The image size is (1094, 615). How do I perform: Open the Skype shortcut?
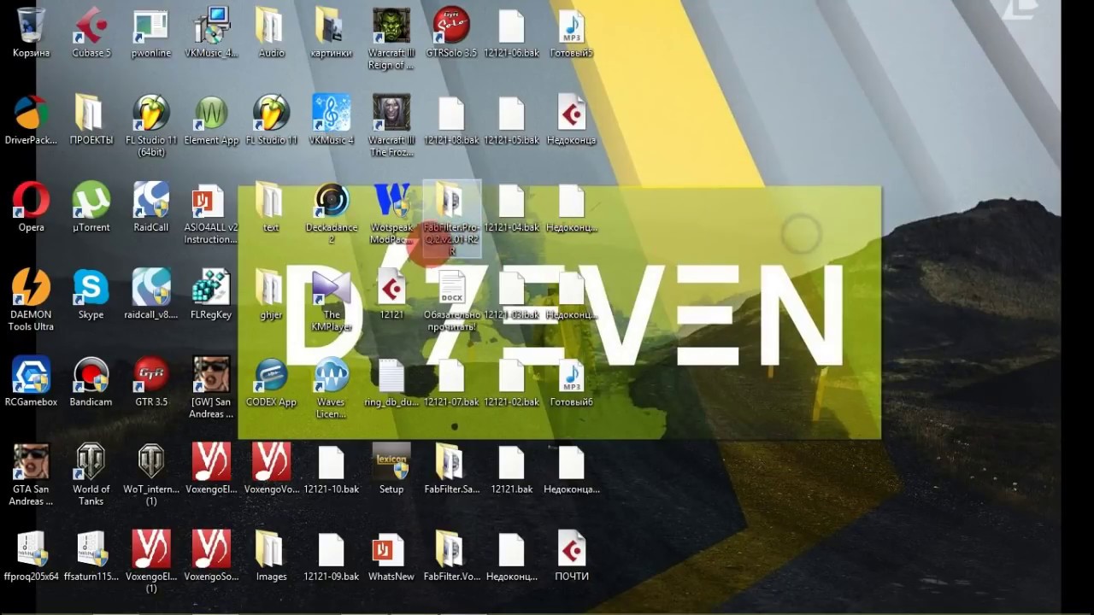pyautogui.click(x=91, y=294)
